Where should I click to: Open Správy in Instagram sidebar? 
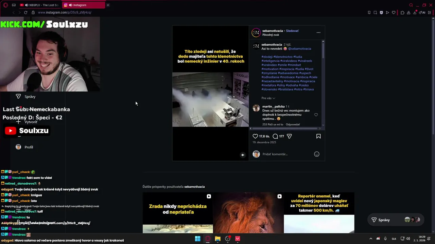[x=25, y=97]
